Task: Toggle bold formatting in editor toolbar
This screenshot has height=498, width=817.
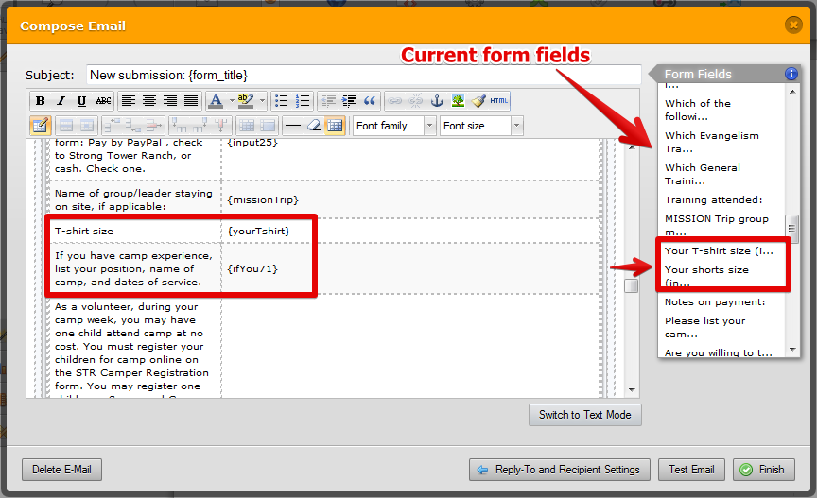Action: 40,101
